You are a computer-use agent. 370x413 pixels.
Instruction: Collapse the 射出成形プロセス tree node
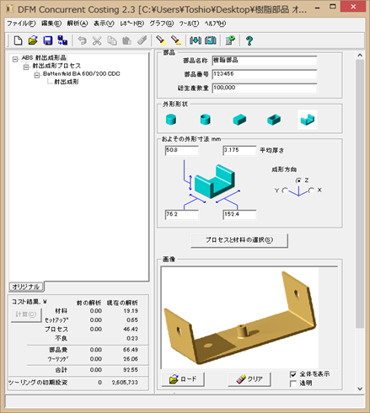[26, 67]
